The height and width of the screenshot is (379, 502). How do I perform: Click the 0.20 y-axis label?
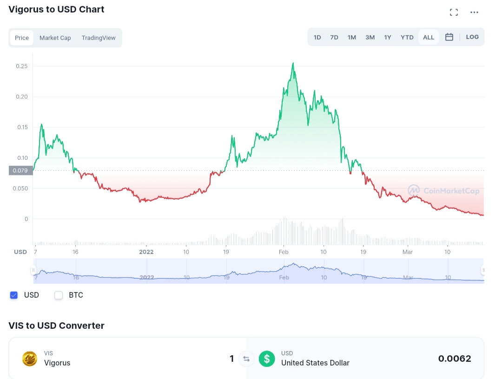pos(22,97)
